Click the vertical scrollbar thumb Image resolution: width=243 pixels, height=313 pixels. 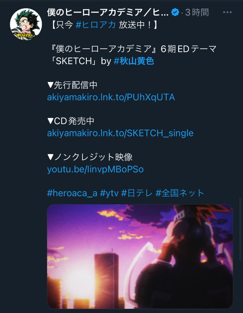241,229
